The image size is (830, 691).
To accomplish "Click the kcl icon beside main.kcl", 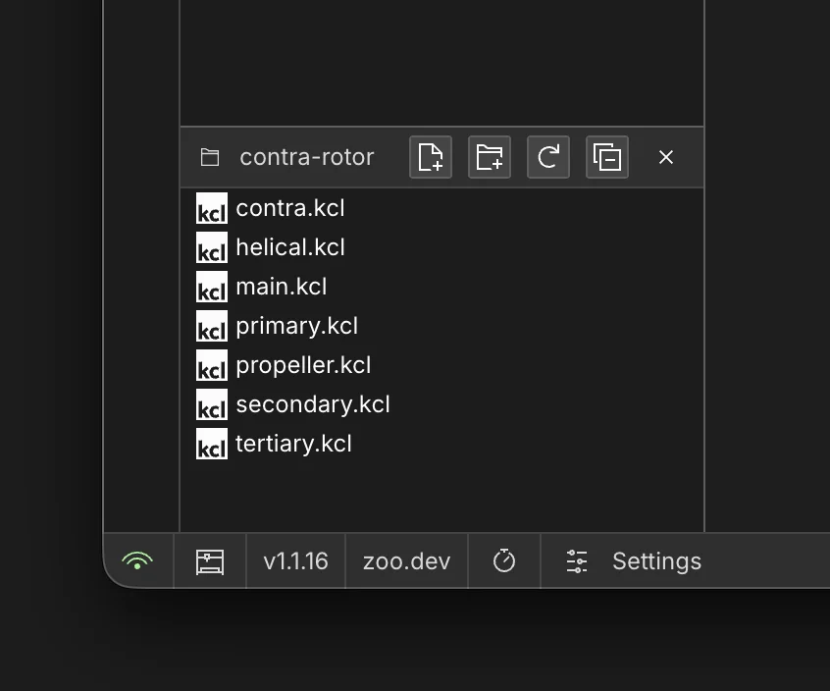I will 211,289.
